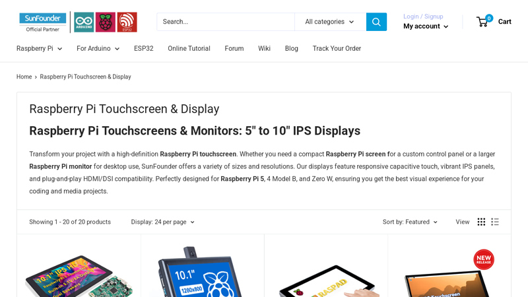This screenshot has width=528, height=297.
Task: Go to ESP32 menu item
Action: [144, 48]
